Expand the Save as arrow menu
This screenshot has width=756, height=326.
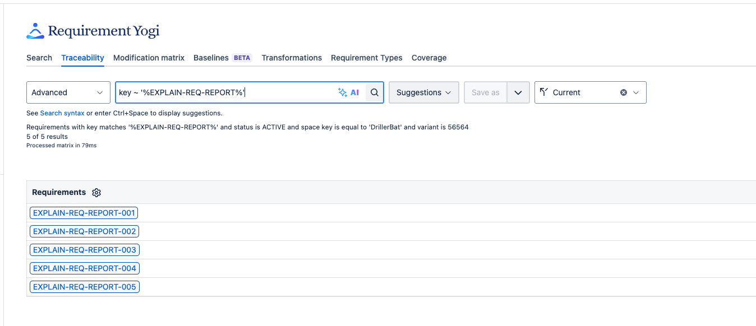(x=518, y=92)
